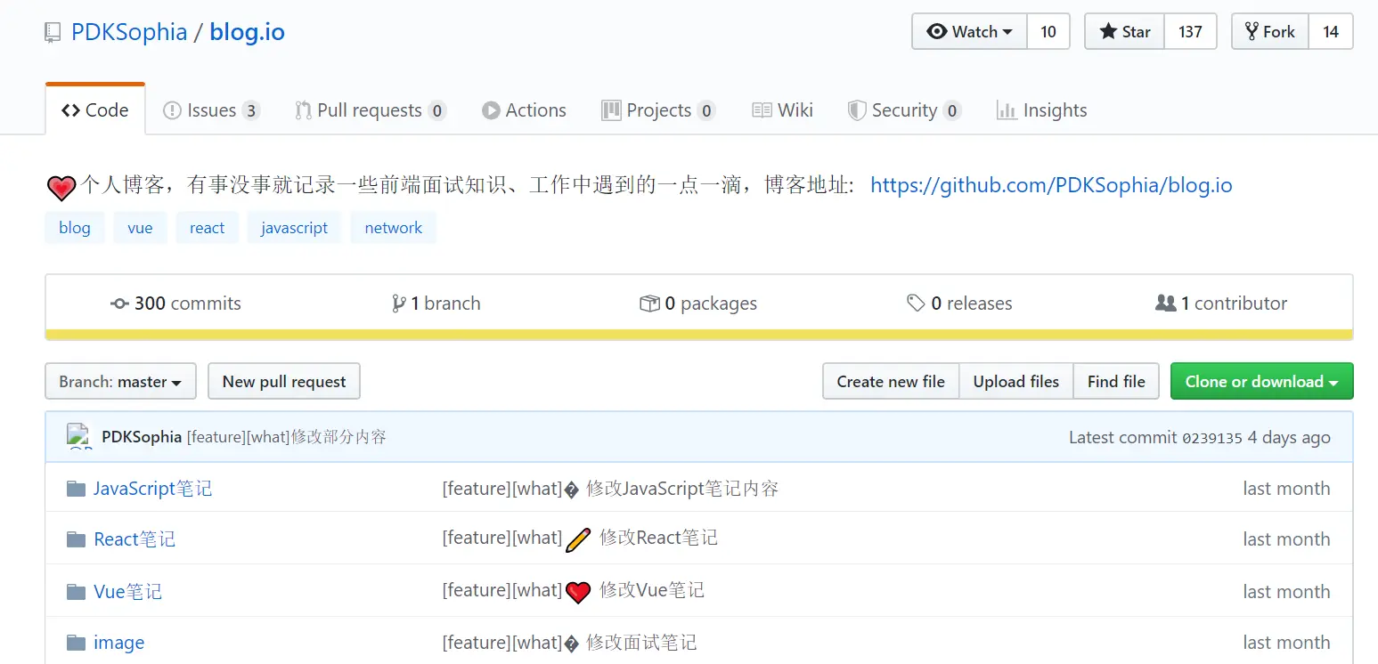The image size is (1378, 664).
Task: Switch to the Actions tab
Action: pyautogui.click(x=524, y=110)
